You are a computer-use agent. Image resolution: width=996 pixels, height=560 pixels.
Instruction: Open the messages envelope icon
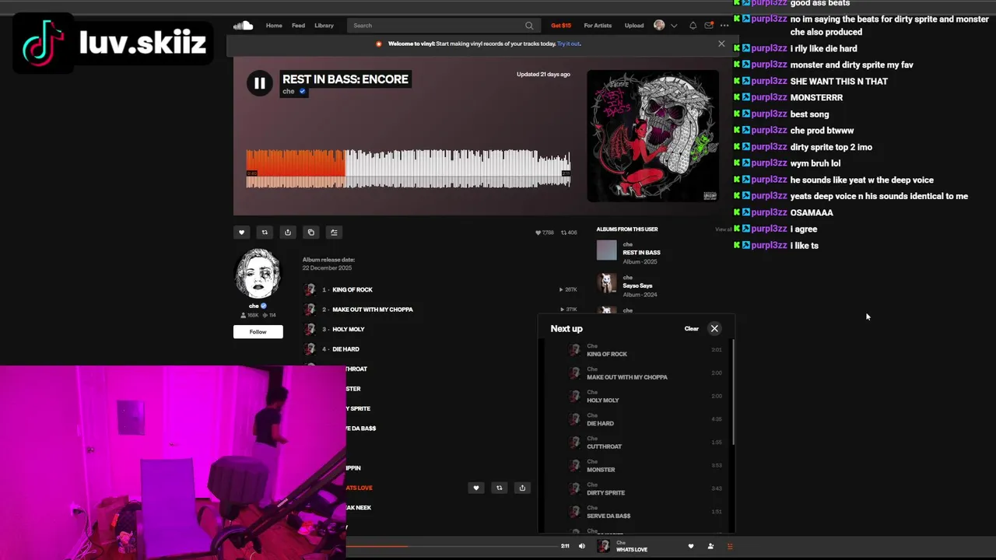(x=709, y=26)
